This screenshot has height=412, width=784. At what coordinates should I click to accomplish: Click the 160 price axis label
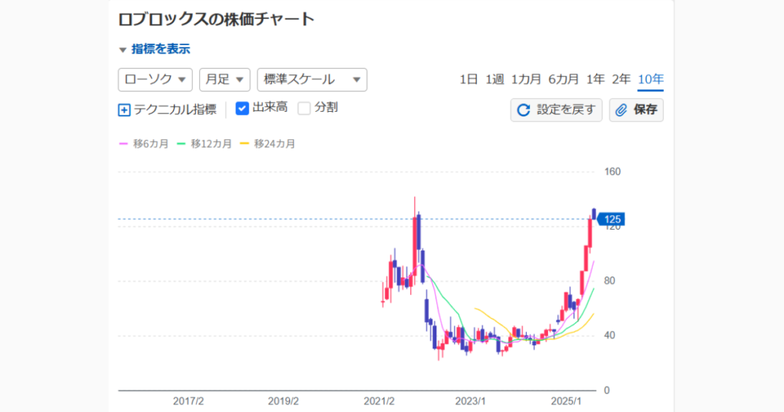tap(612, 172)
